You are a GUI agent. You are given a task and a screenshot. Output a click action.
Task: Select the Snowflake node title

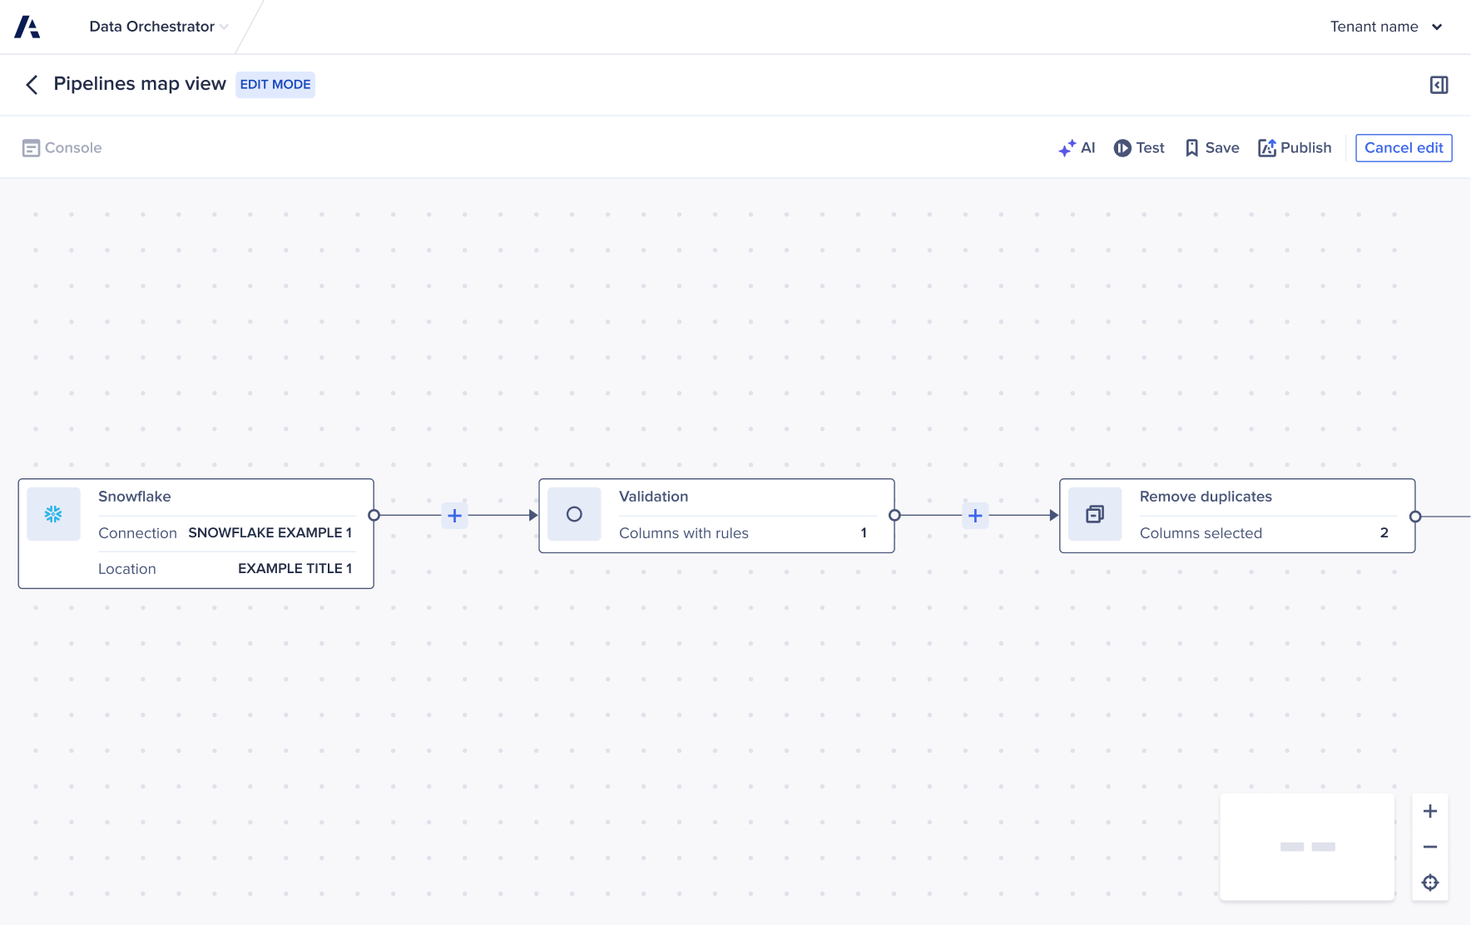point(135,497)
